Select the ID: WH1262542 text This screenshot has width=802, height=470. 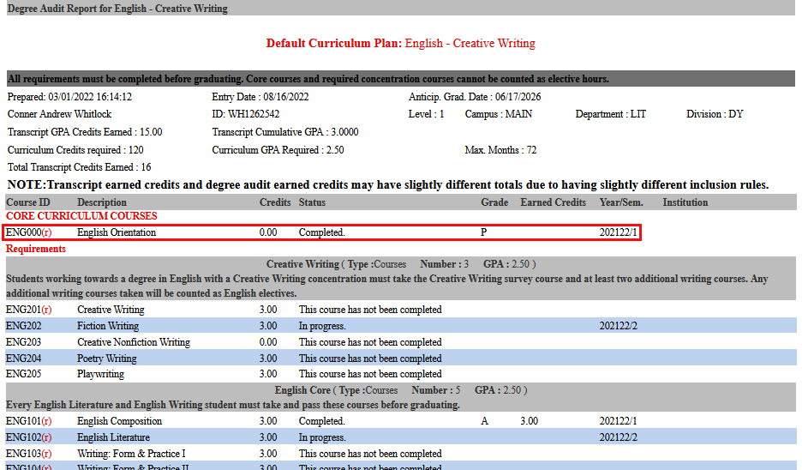coord(246,114)
